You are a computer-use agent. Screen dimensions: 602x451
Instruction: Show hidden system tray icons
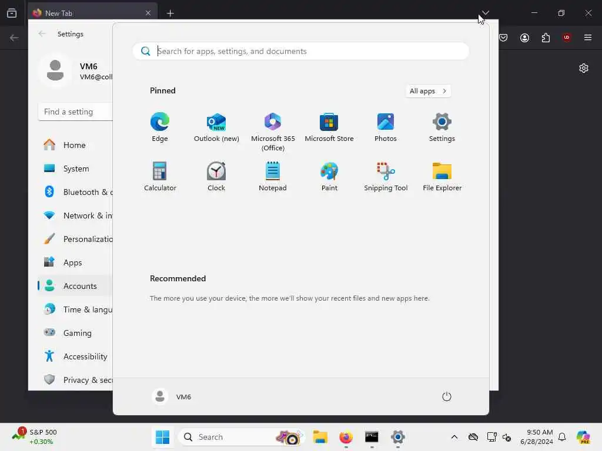[454, 437]
